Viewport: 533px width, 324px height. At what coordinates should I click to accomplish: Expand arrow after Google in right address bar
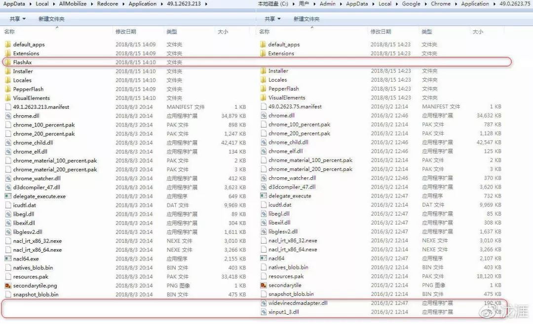click(425, 4)
